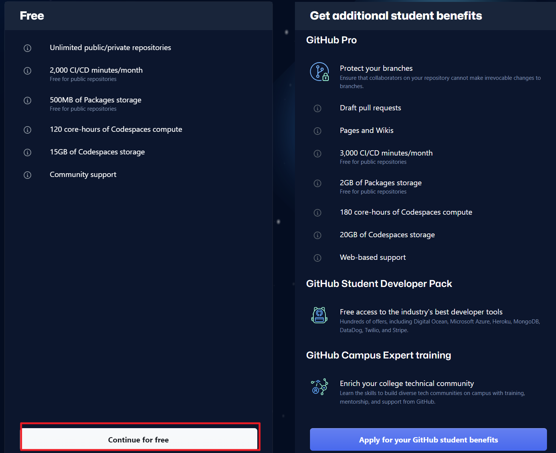Click the branch lock icon for Protect your branches
The width and height of the screenshot is (556, 453).
pyautogui.click(x=319, y=72)
